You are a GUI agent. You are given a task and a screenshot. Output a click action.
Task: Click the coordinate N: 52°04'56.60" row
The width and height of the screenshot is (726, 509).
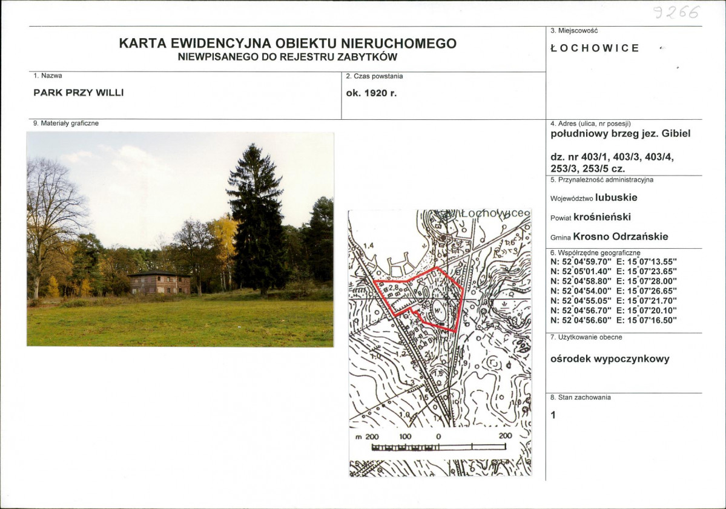613,320
